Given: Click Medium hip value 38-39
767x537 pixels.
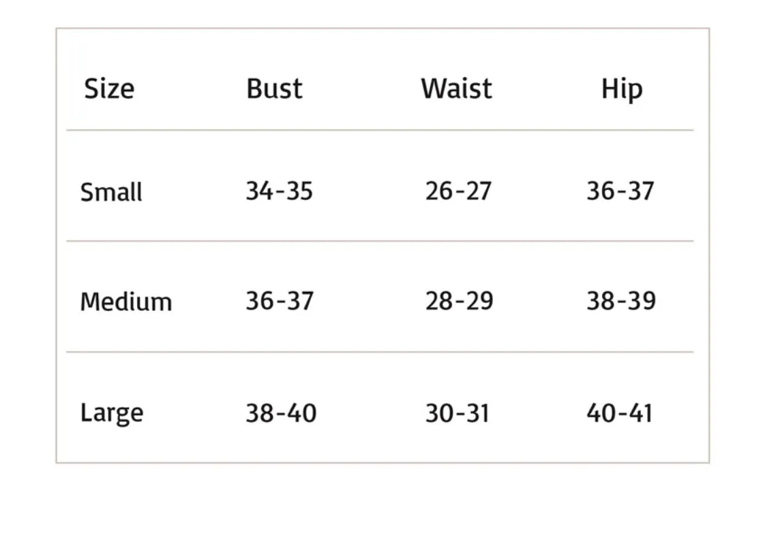Looking at the screenshot, I should point(621,301).
